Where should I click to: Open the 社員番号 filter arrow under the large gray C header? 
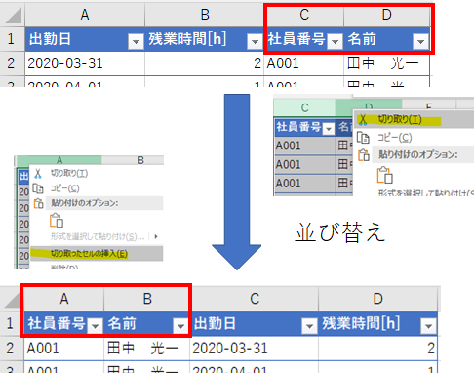[x=335, y=41]
